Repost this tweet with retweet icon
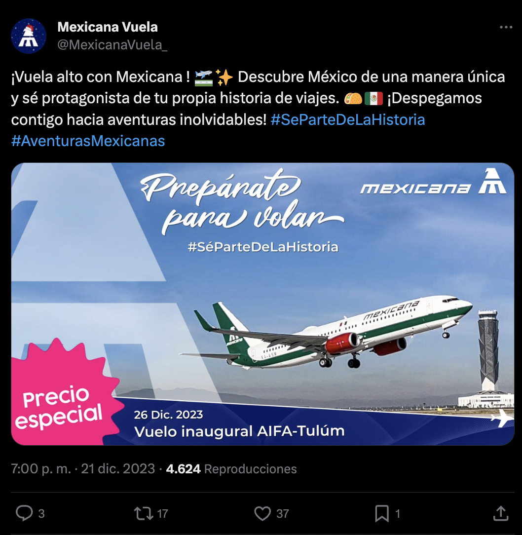The height and width of the screenshot is (535, 522). (x=143, y=513)
